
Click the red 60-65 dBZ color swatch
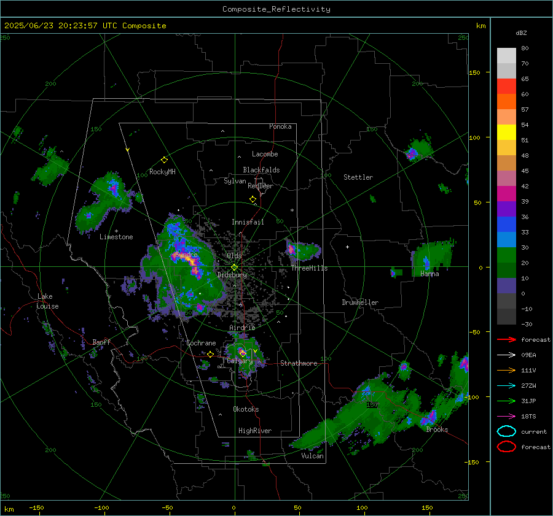tap(506, 87)
